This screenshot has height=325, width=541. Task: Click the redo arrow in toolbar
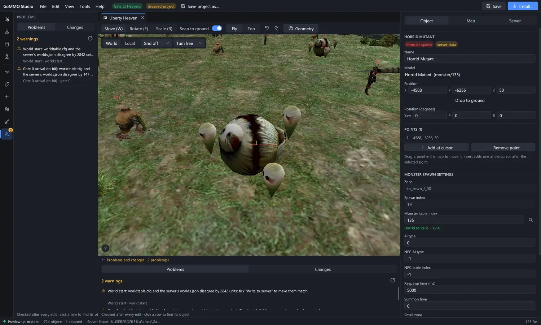(x=276, y=28)
